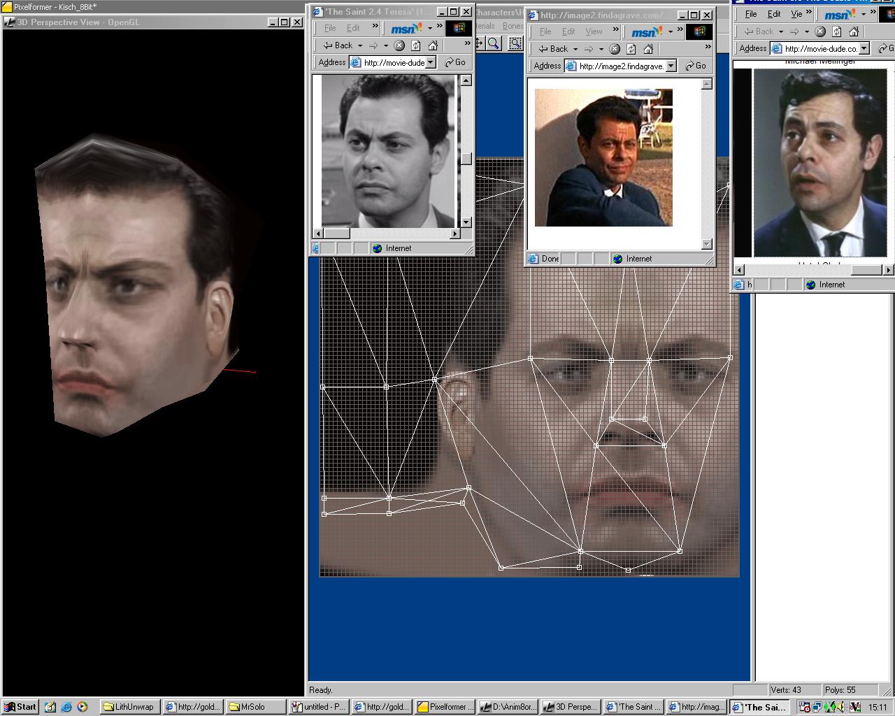Open address dropdown in rightmost movie-dude window
Screen dimensions: 895x716
(864, 48)
